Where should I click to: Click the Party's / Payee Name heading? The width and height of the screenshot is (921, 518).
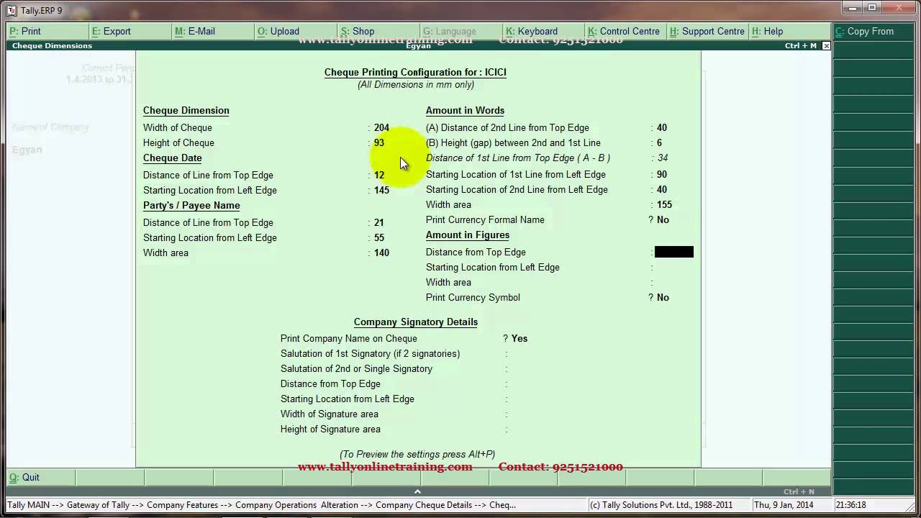tap(191, 205)
